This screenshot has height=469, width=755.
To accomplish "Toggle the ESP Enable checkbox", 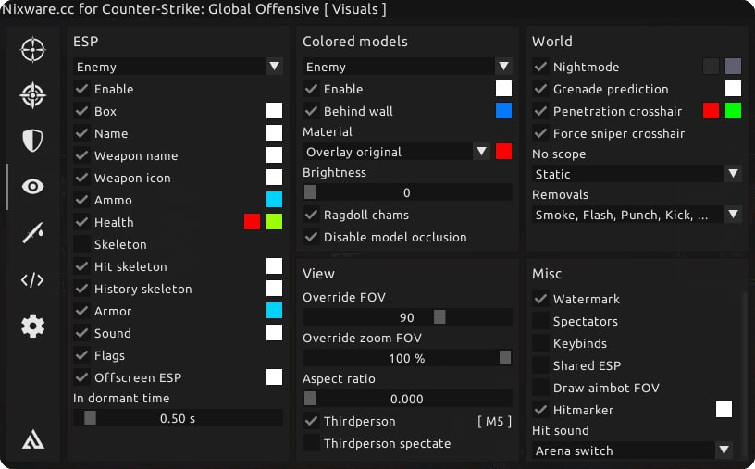I will 81,89.
